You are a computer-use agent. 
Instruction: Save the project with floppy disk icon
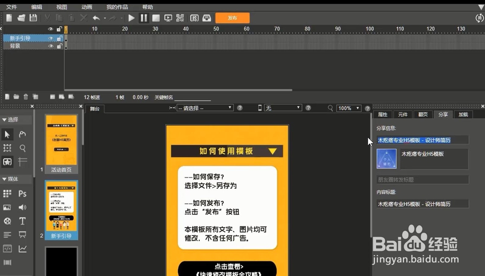tap(33, 18)
